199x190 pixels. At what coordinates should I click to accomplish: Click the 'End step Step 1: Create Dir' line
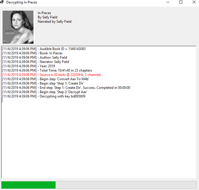(x=66, y=88)
